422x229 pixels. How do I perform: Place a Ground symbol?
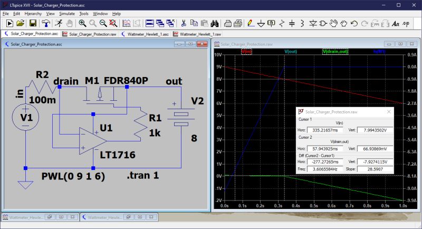tap(261, 23)
